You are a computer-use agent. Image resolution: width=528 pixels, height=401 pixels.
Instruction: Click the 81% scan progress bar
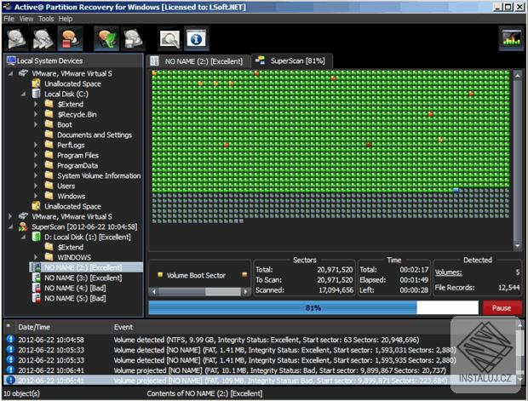tap(313, 307)
